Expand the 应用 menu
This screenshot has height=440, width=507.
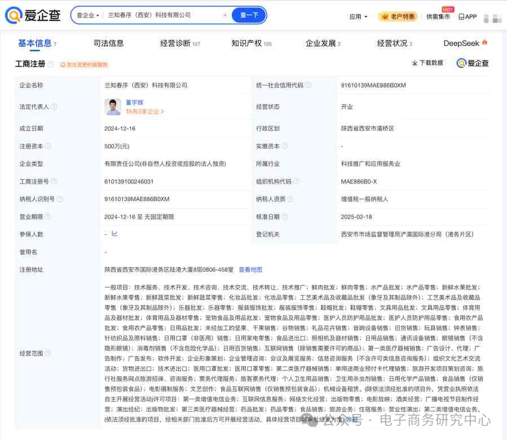[x=358, y=16]
